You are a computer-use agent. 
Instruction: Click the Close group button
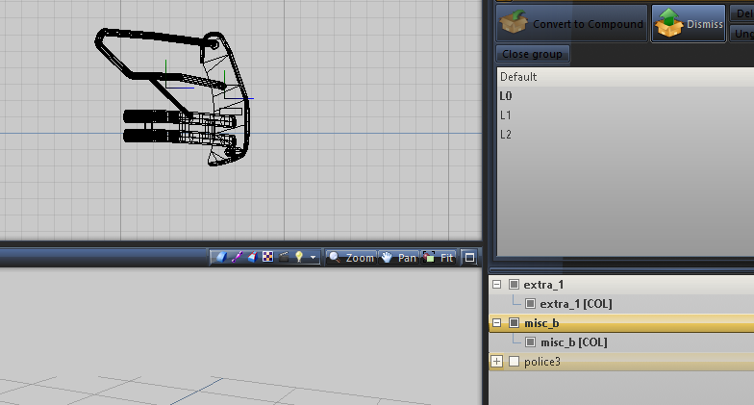click(x=533, y=55)
